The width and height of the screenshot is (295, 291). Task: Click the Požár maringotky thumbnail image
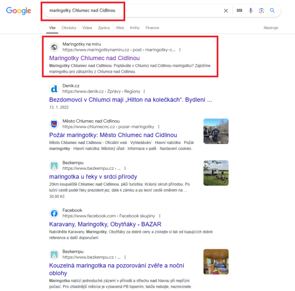pyautogui.click(x=216, y=131)
